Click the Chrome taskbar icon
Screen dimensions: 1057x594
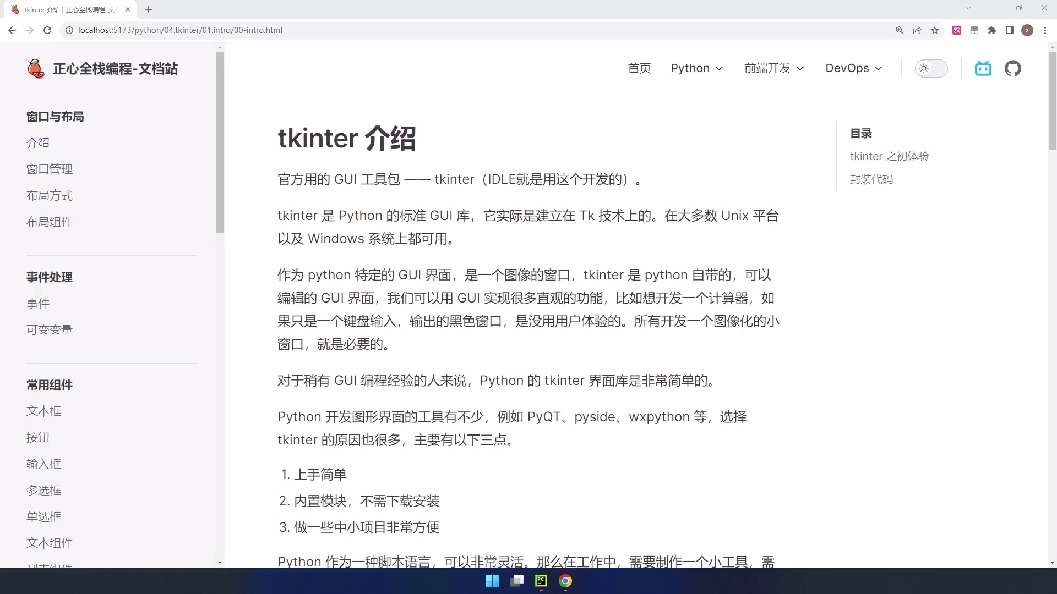click(x=565, y=581)
